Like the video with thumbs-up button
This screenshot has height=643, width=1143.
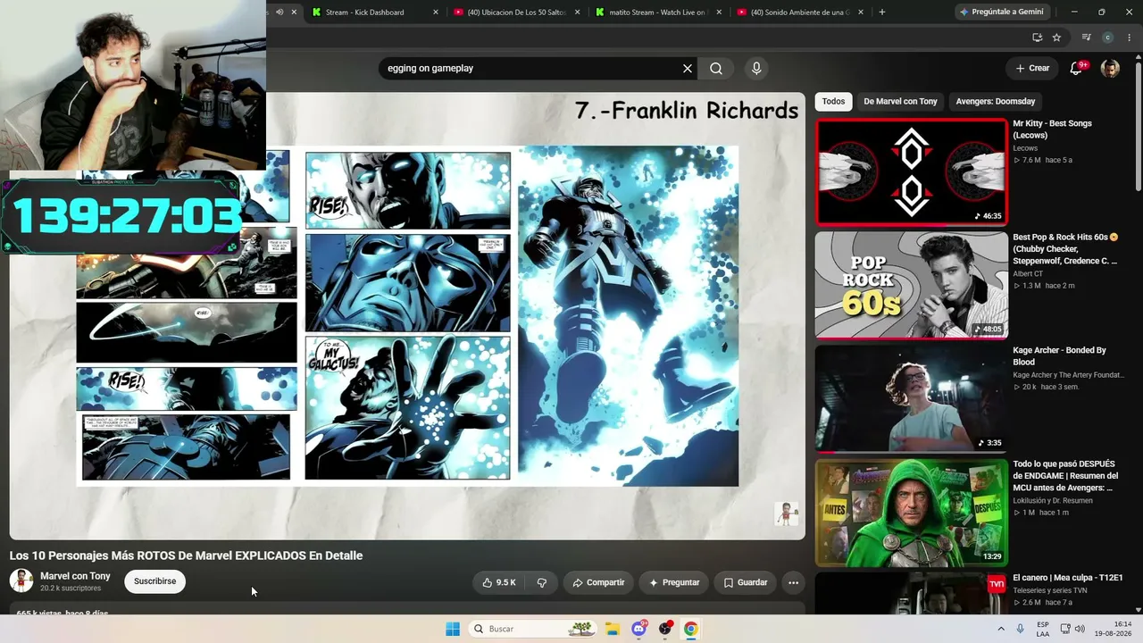[x=499, y=582]
